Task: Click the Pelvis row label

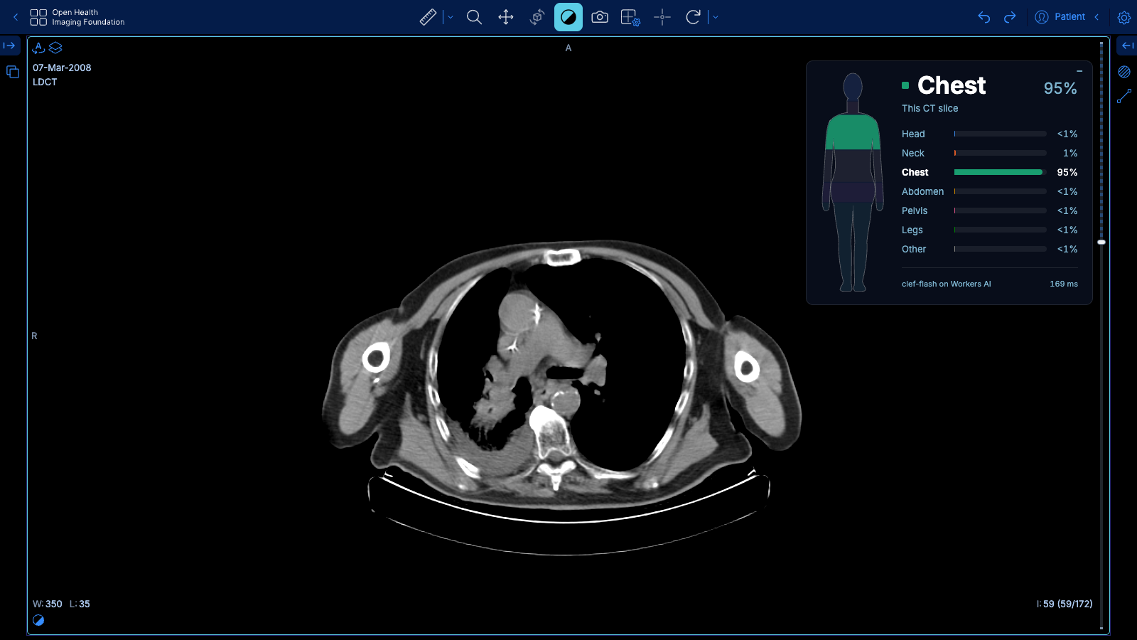Action: (915, 210)
